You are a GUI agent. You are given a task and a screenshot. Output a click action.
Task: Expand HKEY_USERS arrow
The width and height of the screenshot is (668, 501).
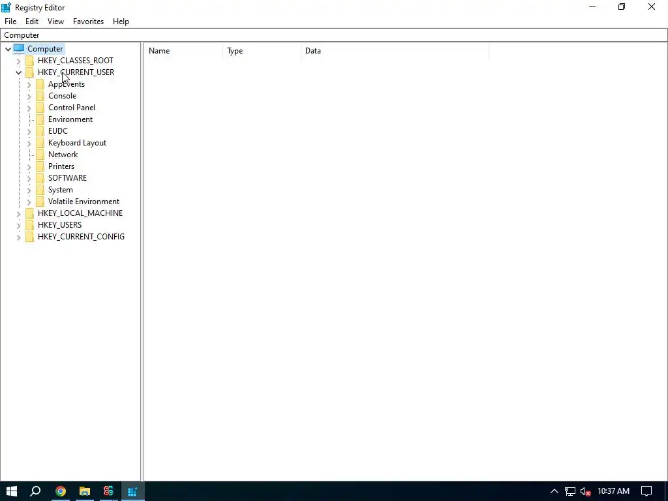click(x=18, y=225)
